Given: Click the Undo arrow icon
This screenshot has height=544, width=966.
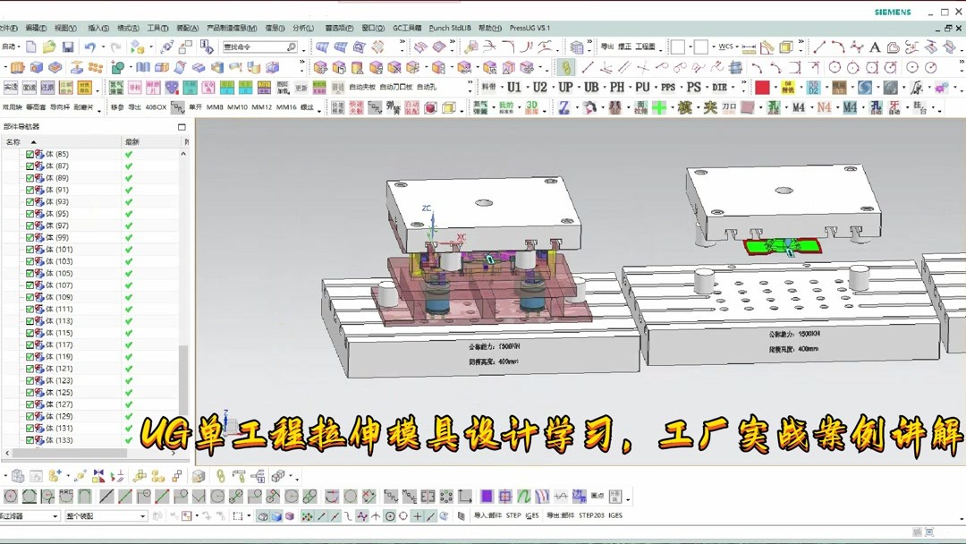Looking at the screenshot, I should (89, 46).
